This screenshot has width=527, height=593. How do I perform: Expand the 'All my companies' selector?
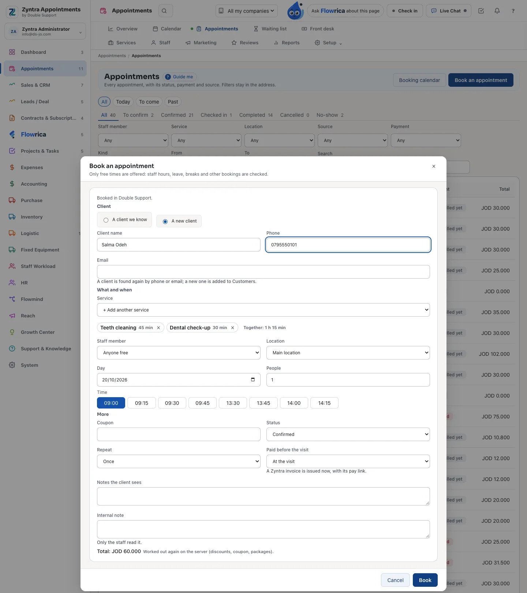click(247, 11)
